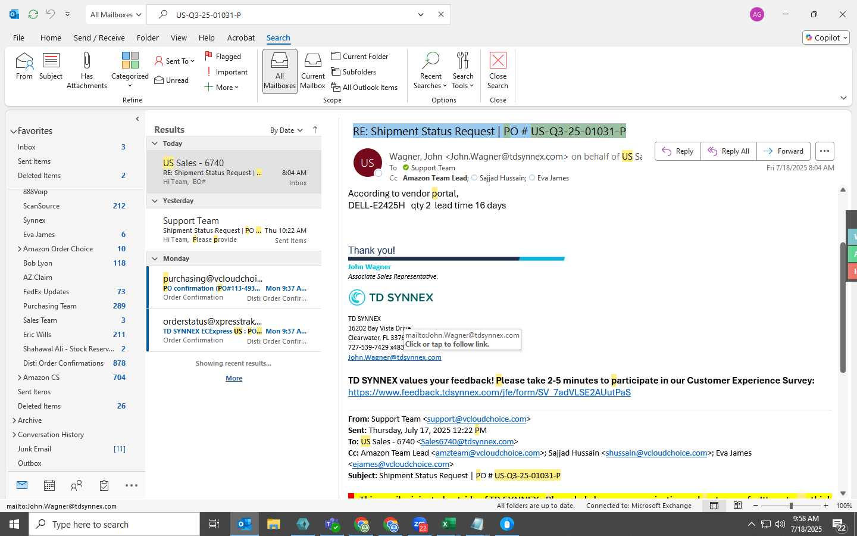The width and height of the screenshot is (857, 536).
Task: Click the zoom out minus button
Action: (755, 506)
